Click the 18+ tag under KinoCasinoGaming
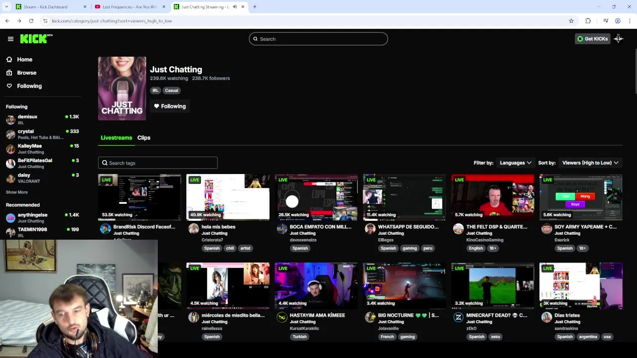The height and width of the screenshot is (358, 637). [492, 248]
